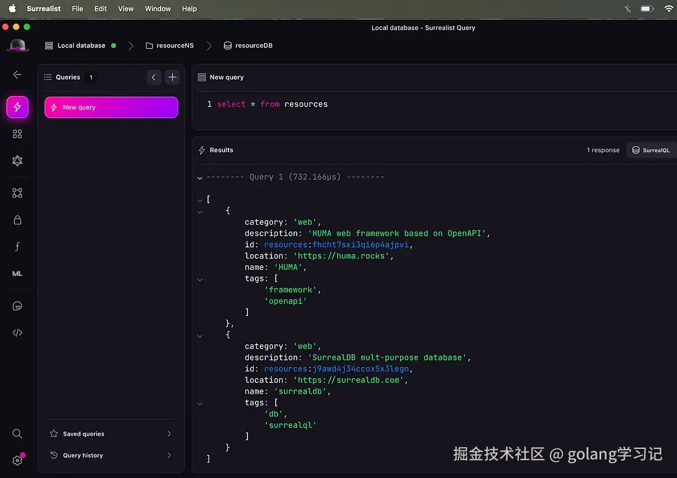This screenshot has height=478, width=677.
Task: Open the Surrealist app menu
Action: coord(44,9)
